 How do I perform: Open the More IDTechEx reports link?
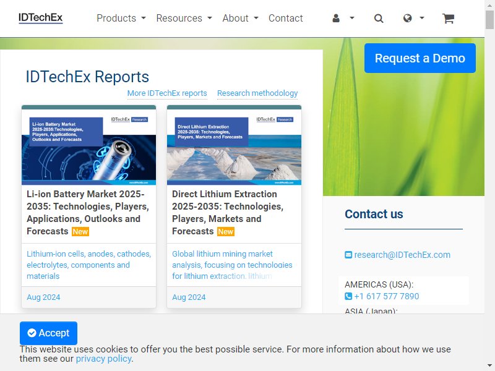[167, 93]
